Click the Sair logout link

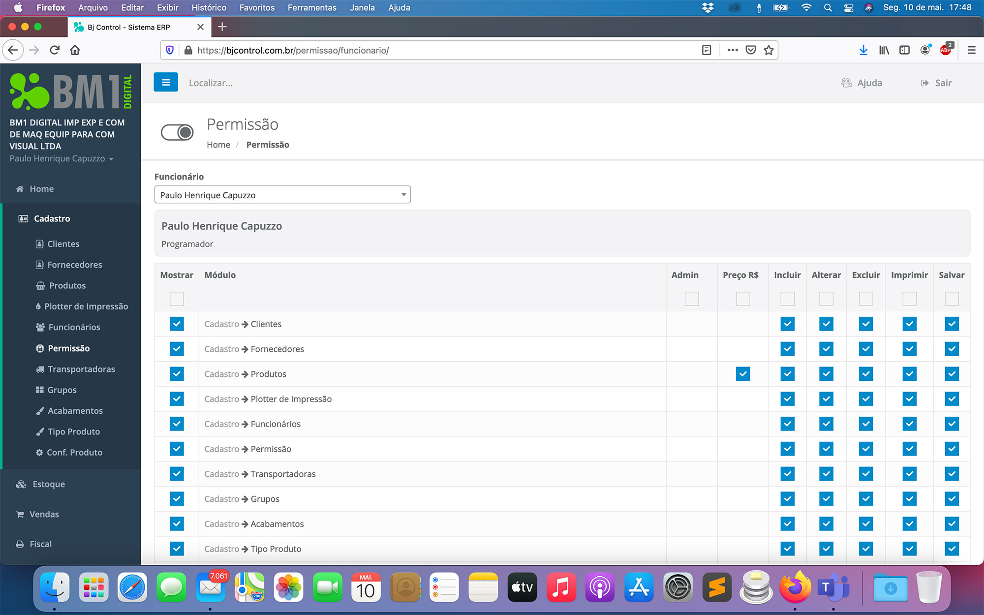pyautogui.click(x=937, y=83)
